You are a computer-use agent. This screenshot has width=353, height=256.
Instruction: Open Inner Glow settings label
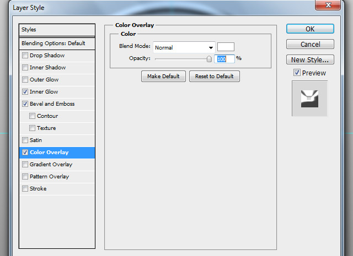[x=44, y=92]
